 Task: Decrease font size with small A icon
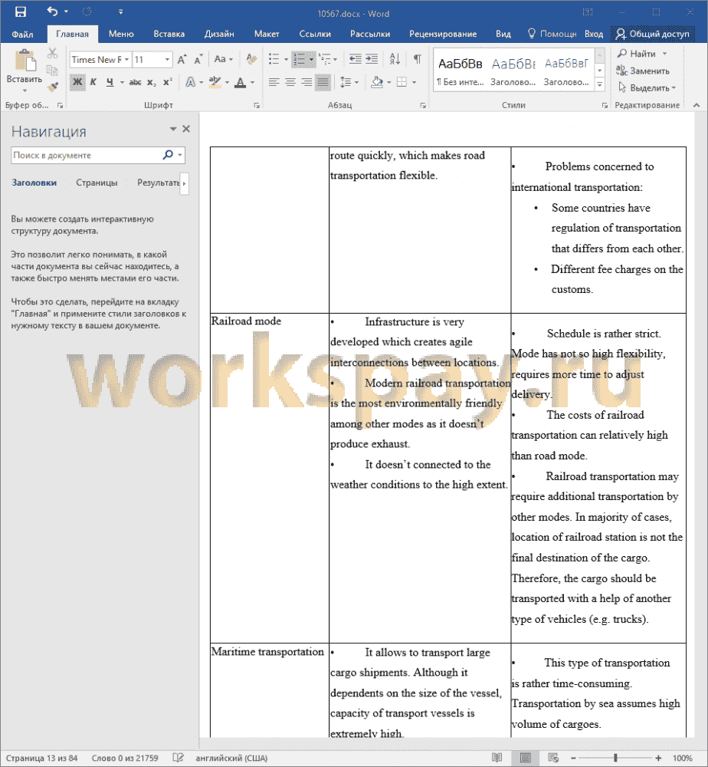[x=198, y=60]
